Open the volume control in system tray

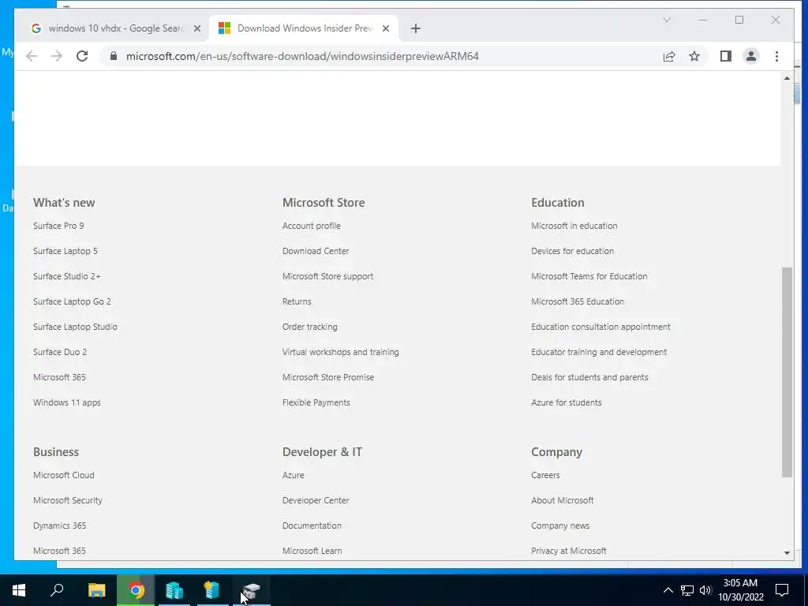(x=705, y=590)
